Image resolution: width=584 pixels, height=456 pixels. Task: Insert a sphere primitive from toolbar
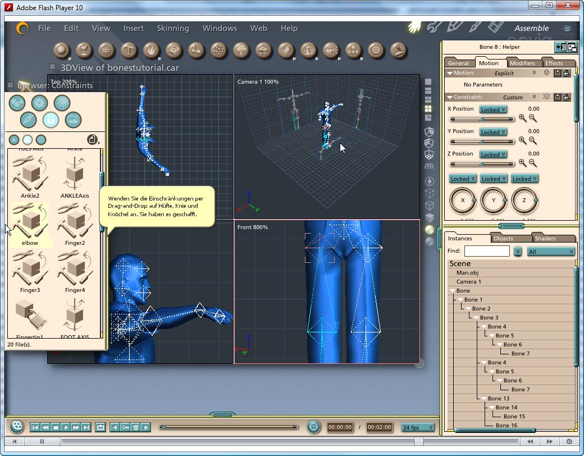62,51
